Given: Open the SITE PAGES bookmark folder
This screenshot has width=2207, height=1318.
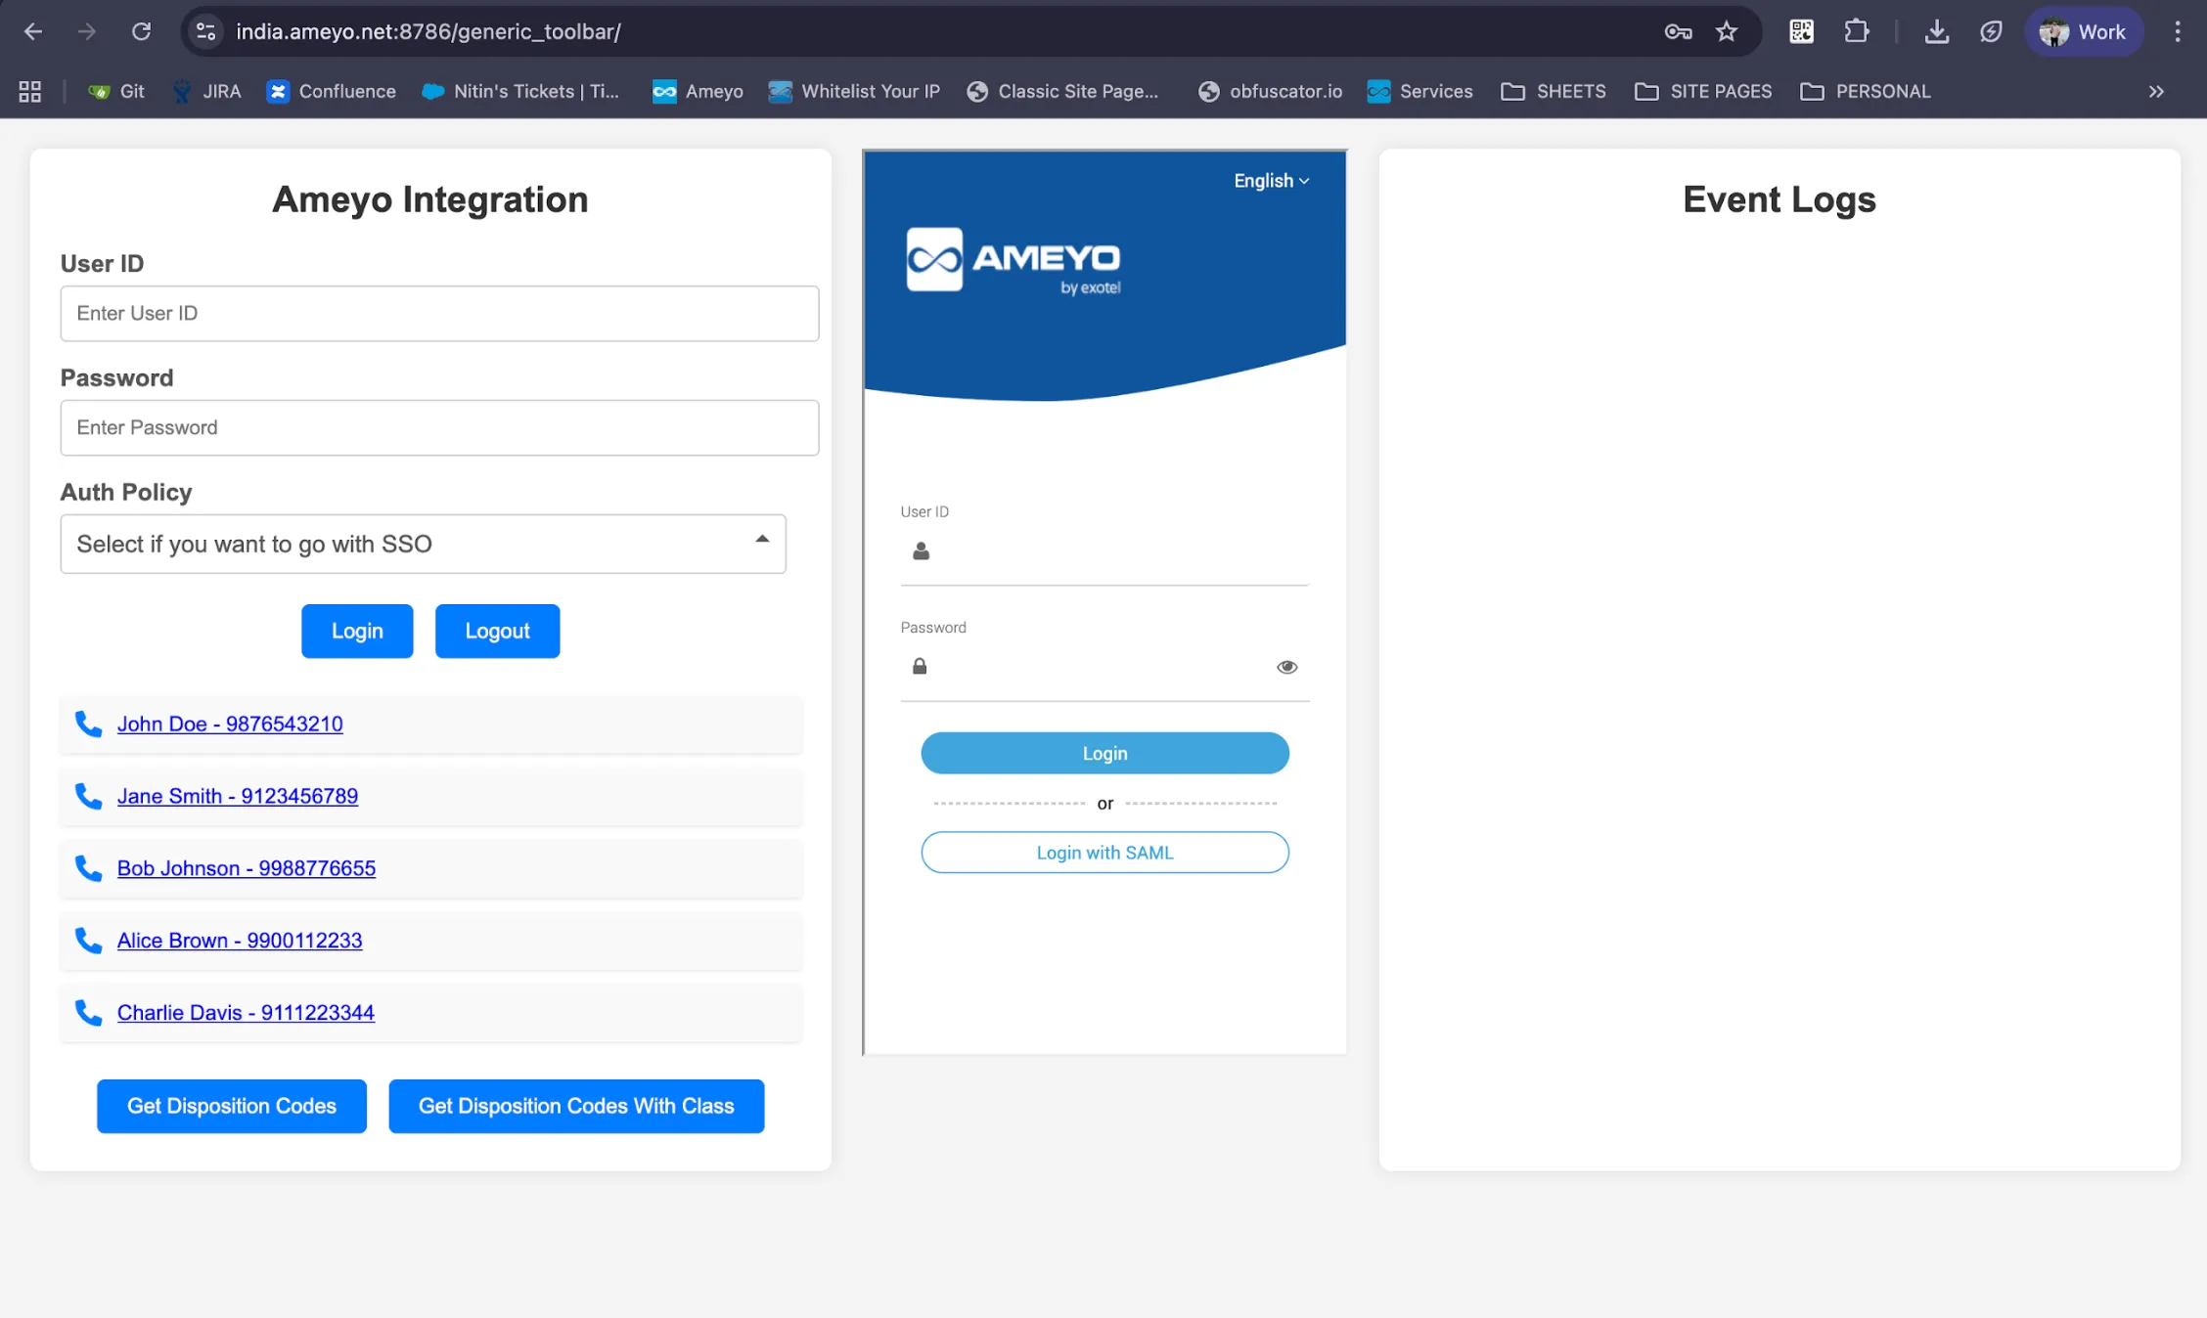Looking at the screenshot, I should point(1703,91).
